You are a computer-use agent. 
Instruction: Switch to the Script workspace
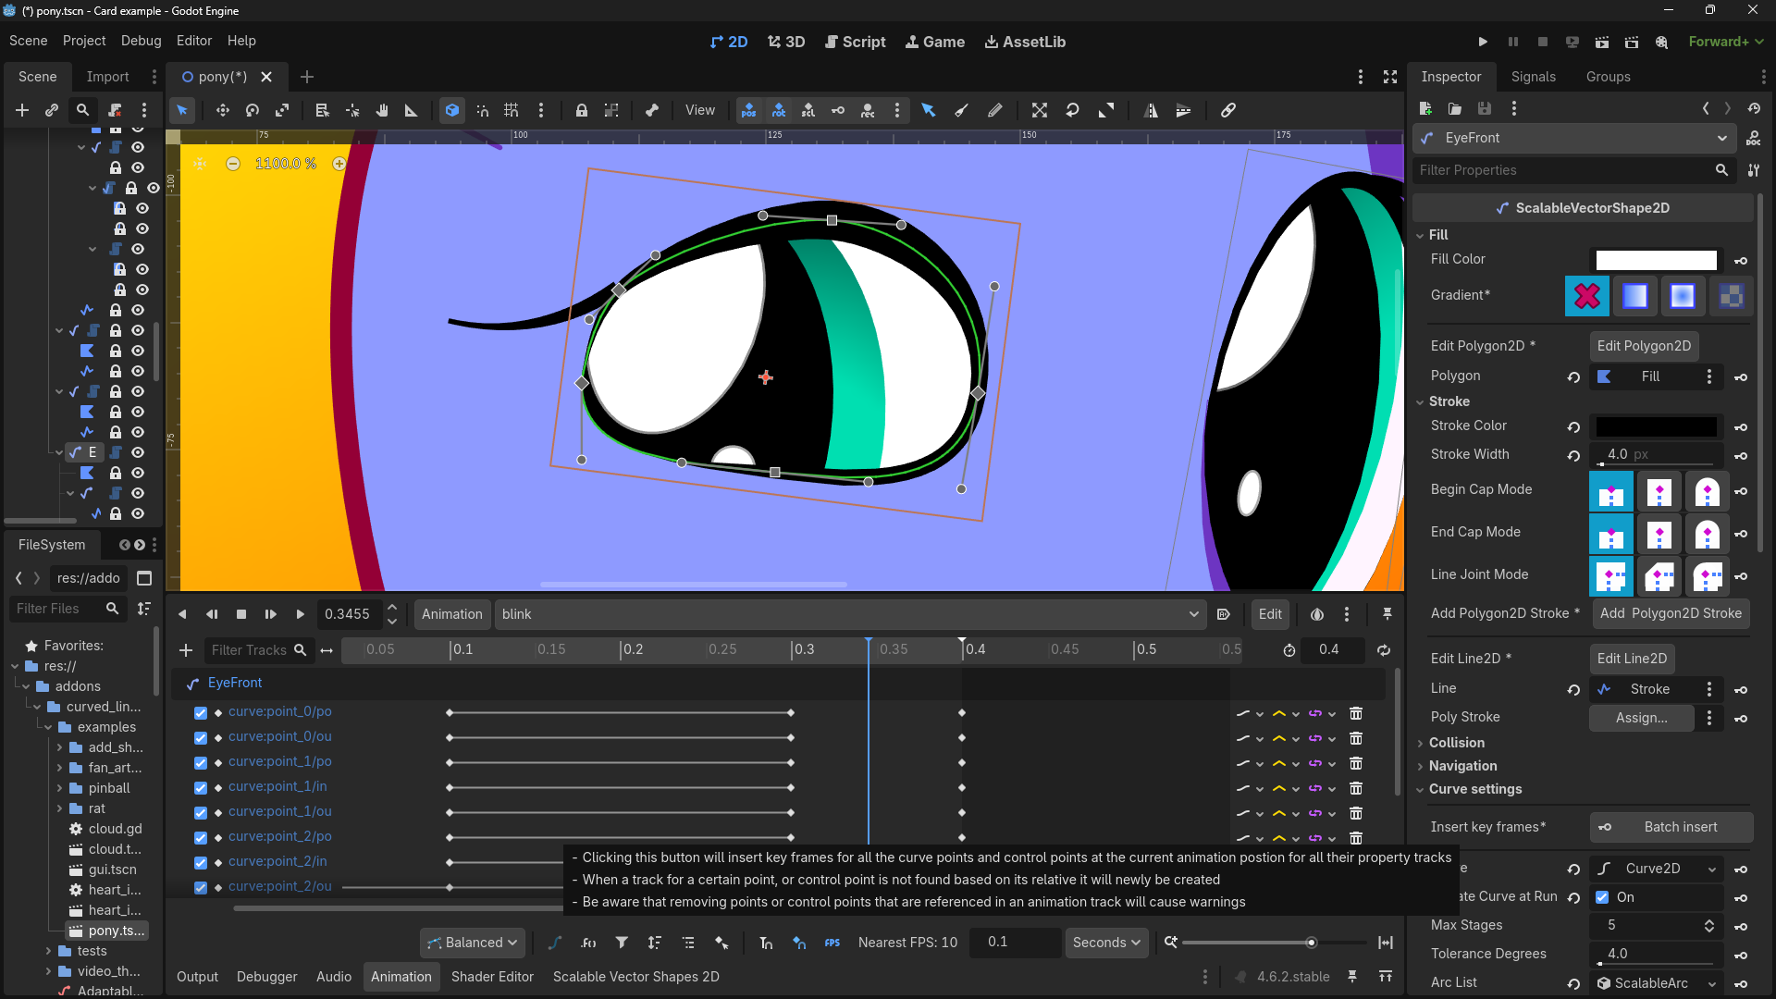(x=855, y=42)
